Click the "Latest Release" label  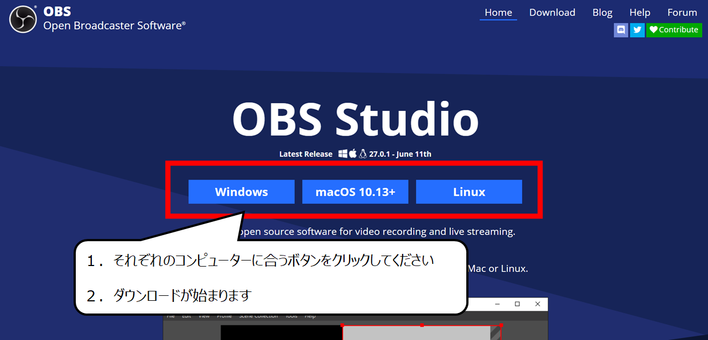click(x=306, y=154)
